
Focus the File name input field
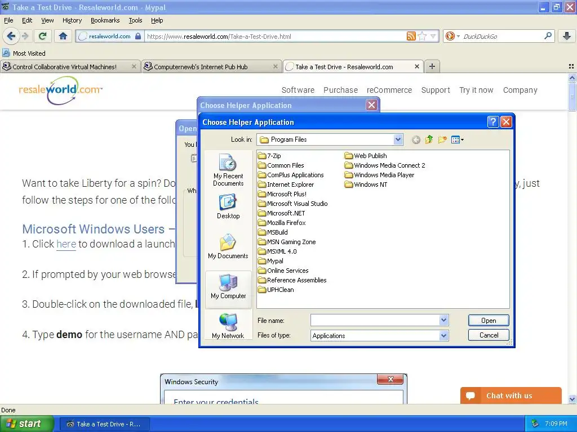point(375,320)
